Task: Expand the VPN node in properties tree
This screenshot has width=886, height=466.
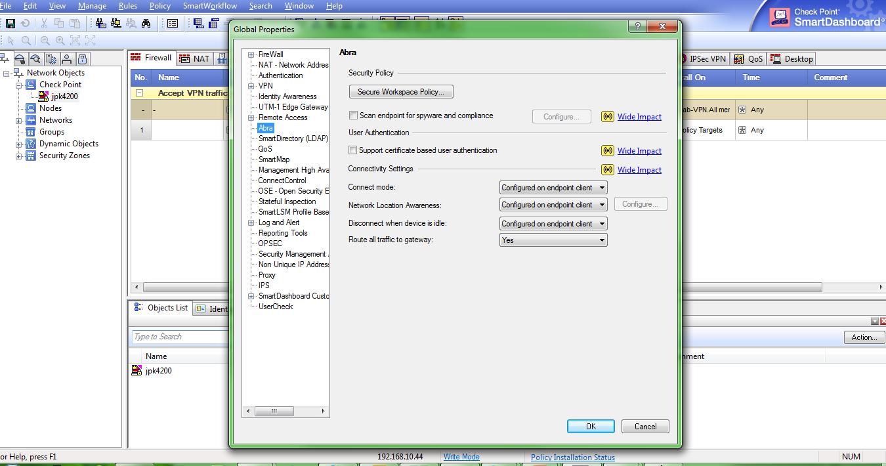Action: (x=251, y=86)
